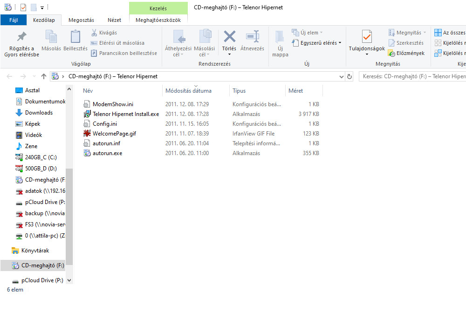Open the Fájl menu tab
This screenshot has width=466, height=326.
(x=14, y=20)
